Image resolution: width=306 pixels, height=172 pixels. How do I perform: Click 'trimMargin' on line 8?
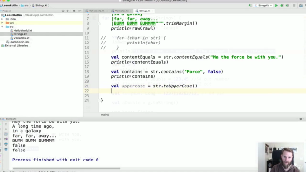(x=179, y=23)
